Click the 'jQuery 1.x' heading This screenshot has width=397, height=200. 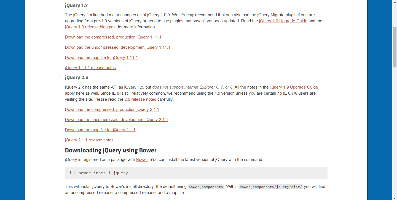tap(76, 6)
